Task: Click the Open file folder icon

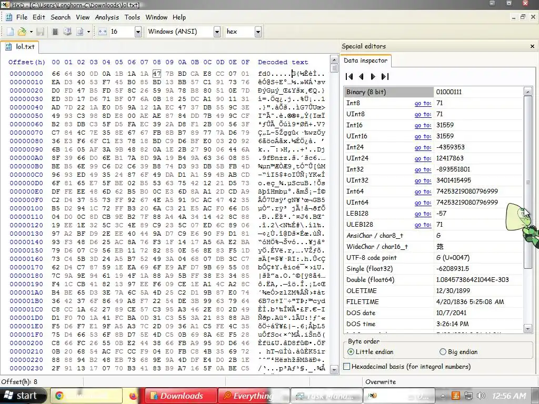Action: 22,32
